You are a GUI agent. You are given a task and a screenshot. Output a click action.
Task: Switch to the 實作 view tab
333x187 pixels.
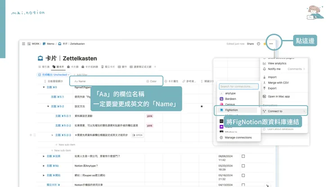coord(122,67)
